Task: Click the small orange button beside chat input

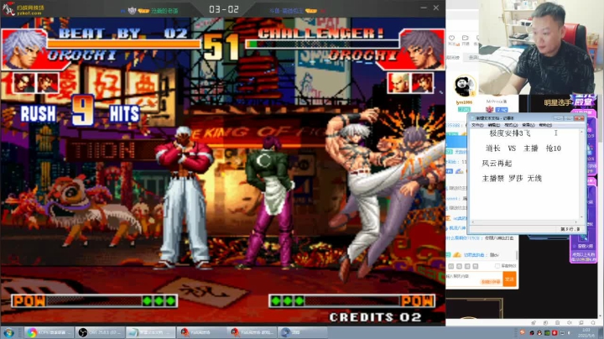Action: point(491,282)
